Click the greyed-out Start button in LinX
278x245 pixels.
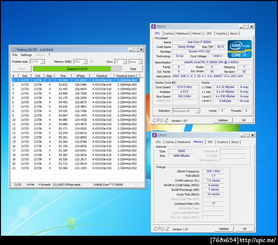pyautogui.click(x=22, y=69)
